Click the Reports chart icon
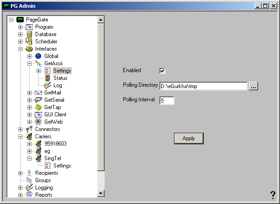Screen dimensions: 280x204 click(x=29, y=194)
